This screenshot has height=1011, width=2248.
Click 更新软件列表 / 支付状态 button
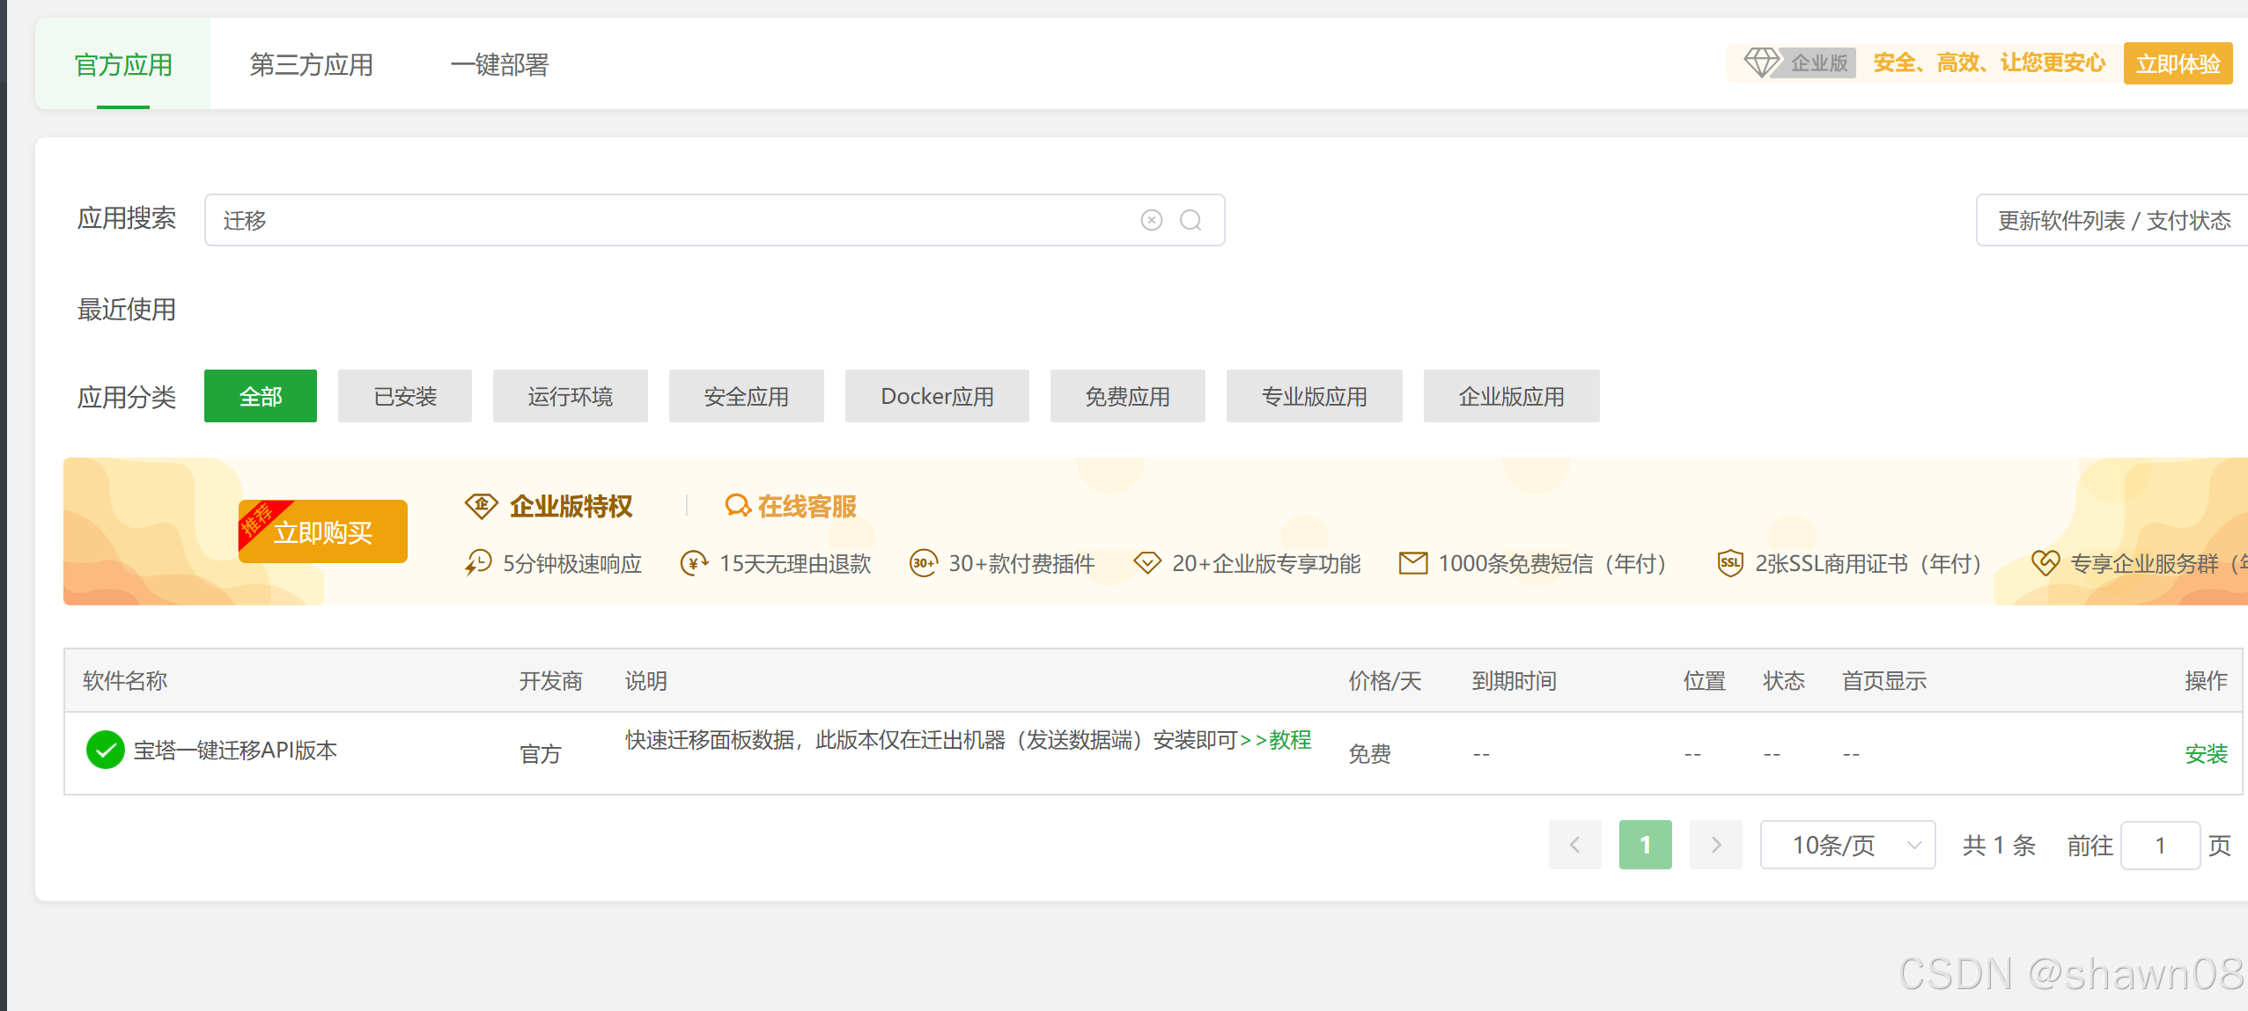pos(2113,220)
